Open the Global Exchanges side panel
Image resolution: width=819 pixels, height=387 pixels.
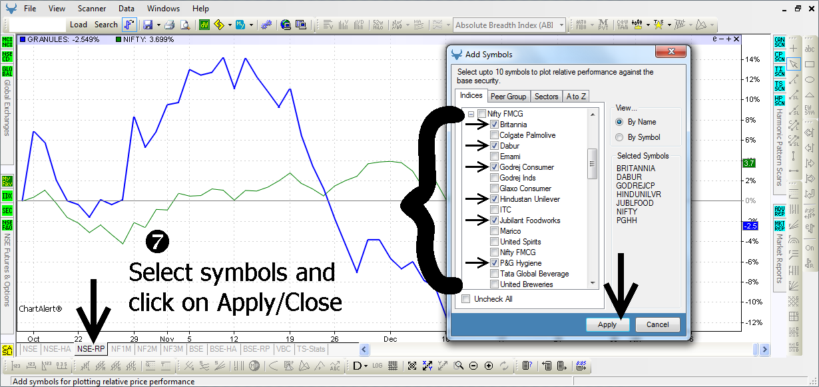point(7,109)
